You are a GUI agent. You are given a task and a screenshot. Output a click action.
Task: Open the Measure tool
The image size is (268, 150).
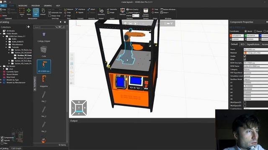pyautogui.click(x=69, y=9)
